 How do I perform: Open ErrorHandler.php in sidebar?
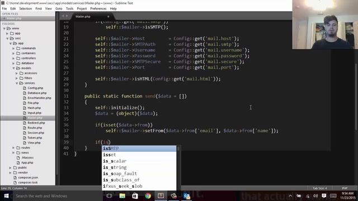tap(39, 98)
